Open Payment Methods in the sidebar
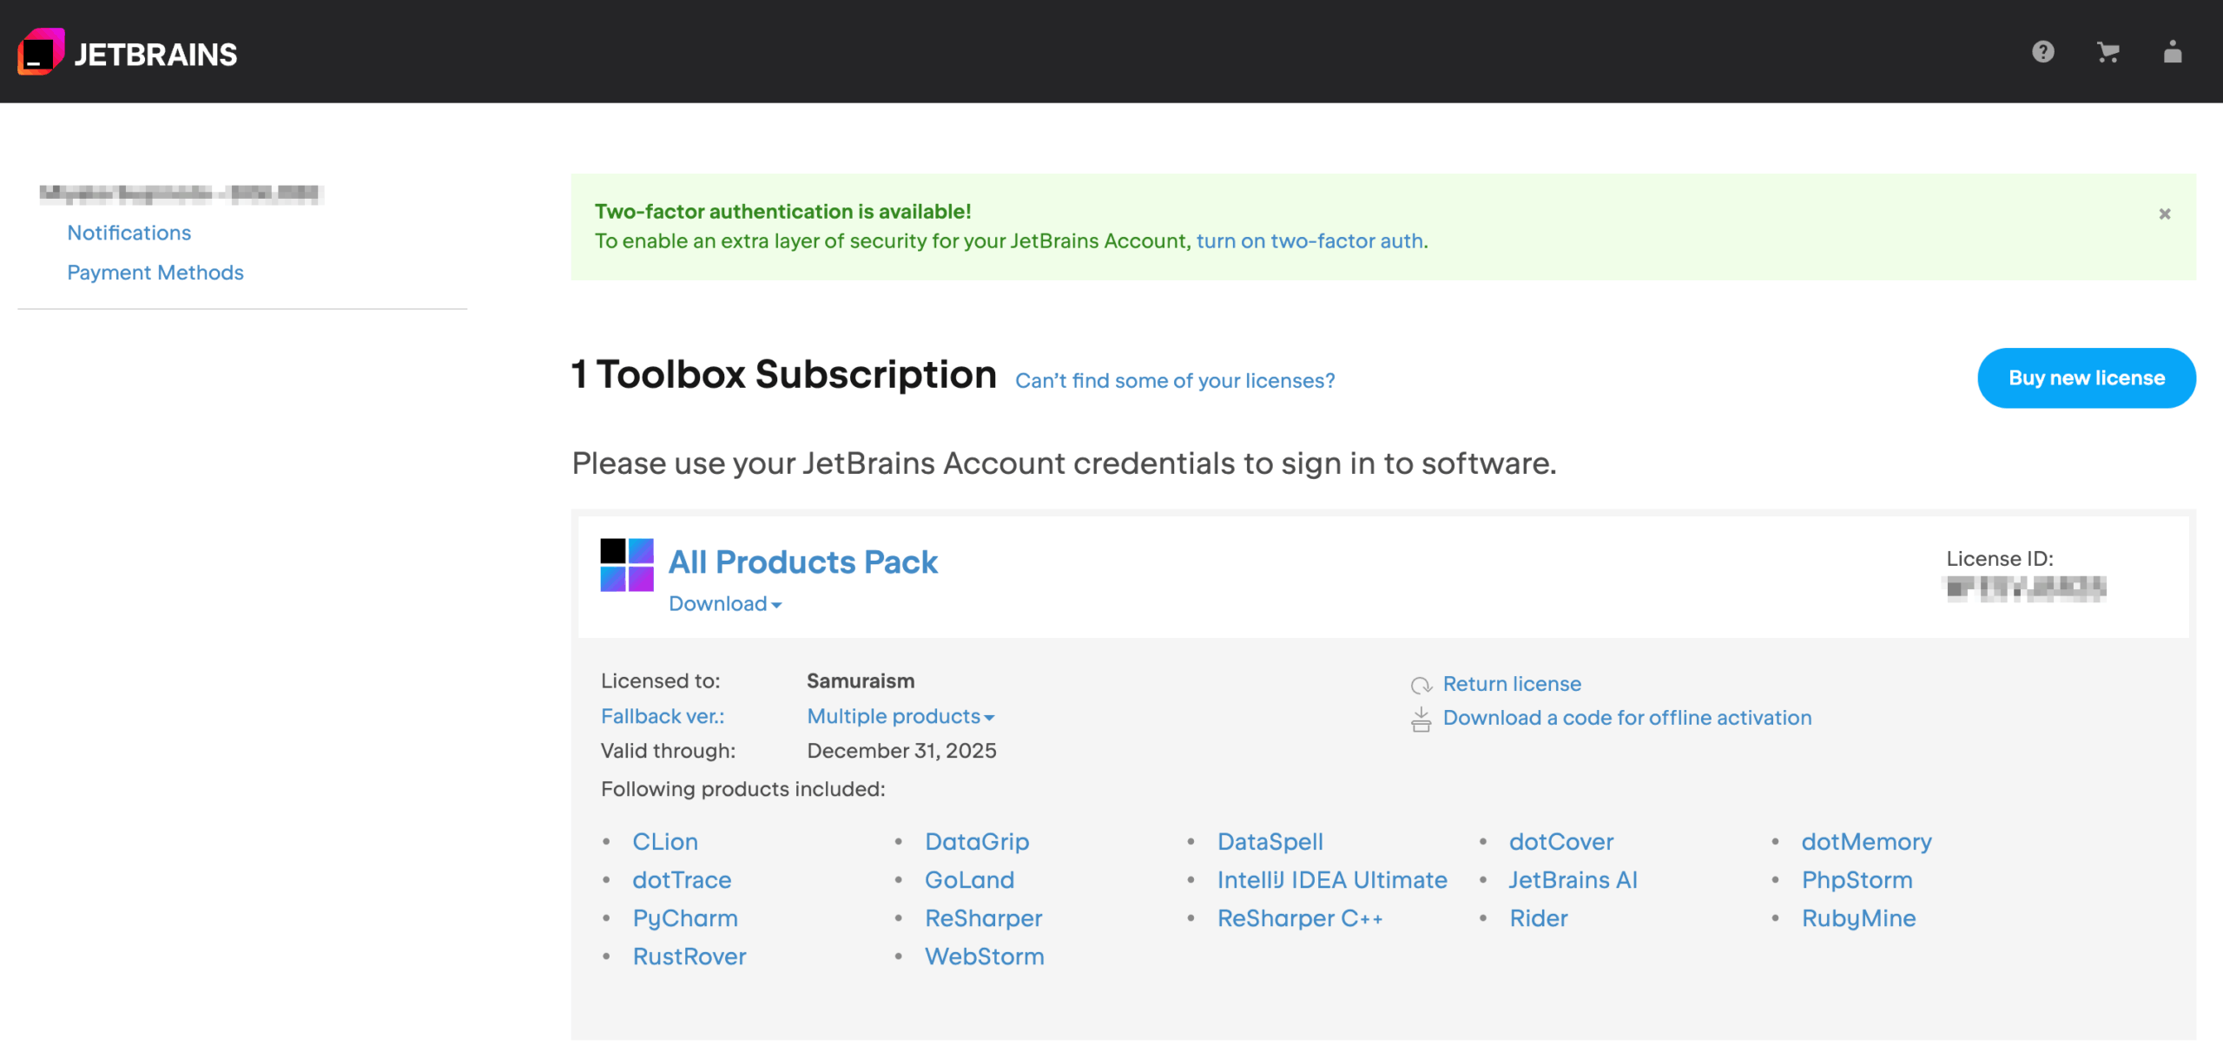This screenshot has width=2223, height=1058. pyautogui.click(x=155, y=273)
